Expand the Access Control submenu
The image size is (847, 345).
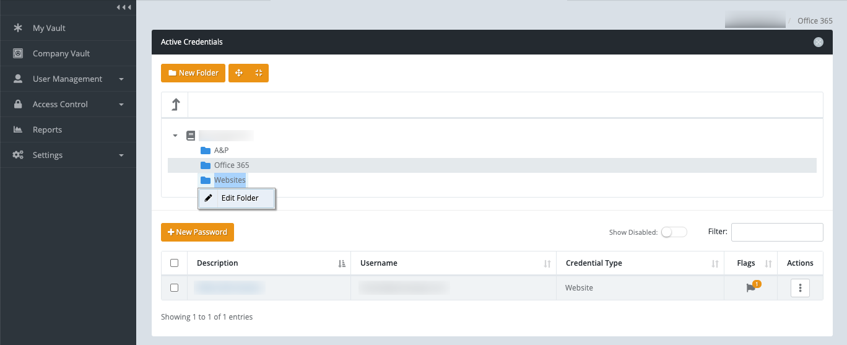click(68, 104)
